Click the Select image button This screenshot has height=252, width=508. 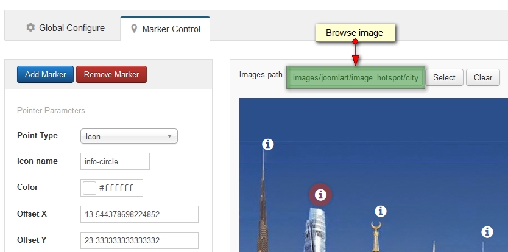point(444,77)
